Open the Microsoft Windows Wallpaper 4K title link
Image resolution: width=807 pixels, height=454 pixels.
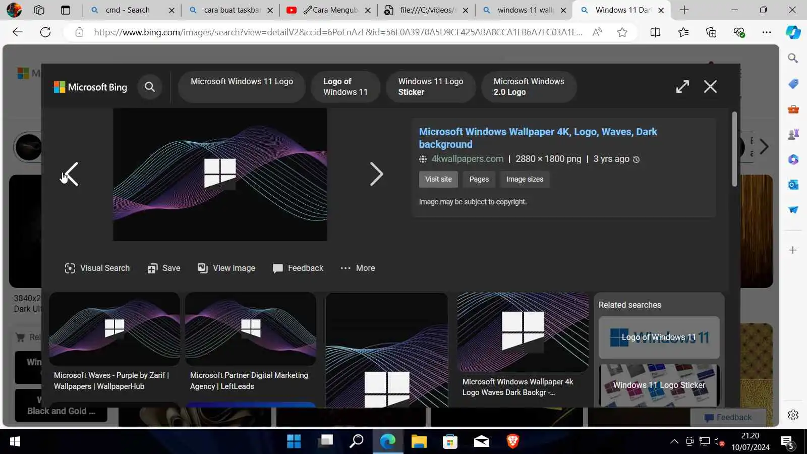(538, 138)
